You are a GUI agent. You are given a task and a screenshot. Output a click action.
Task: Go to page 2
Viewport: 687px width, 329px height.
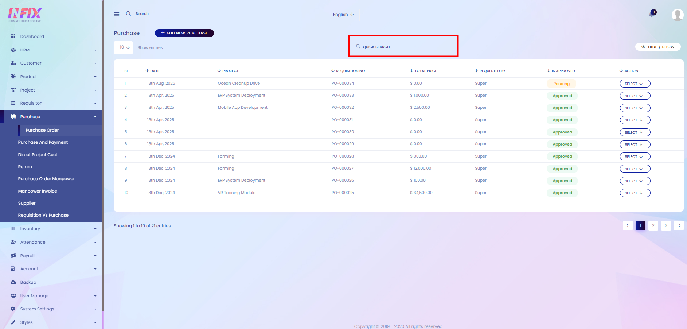pos(653,225)
